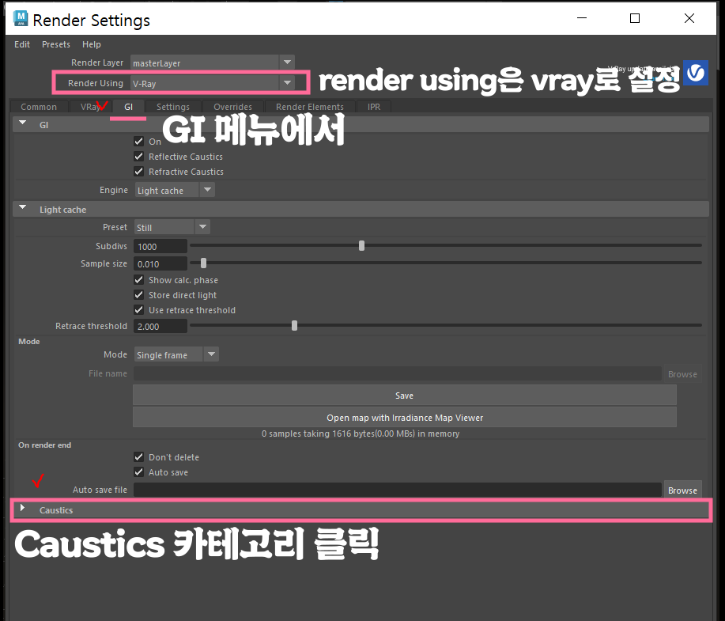The width and height of the screenshot is (725, 621).
Task: Toggle the Auto save checkbox
Action: click(138, 472)
